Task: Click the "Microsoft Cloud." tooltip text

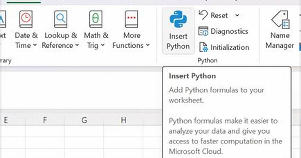Action: coord(196,151)
